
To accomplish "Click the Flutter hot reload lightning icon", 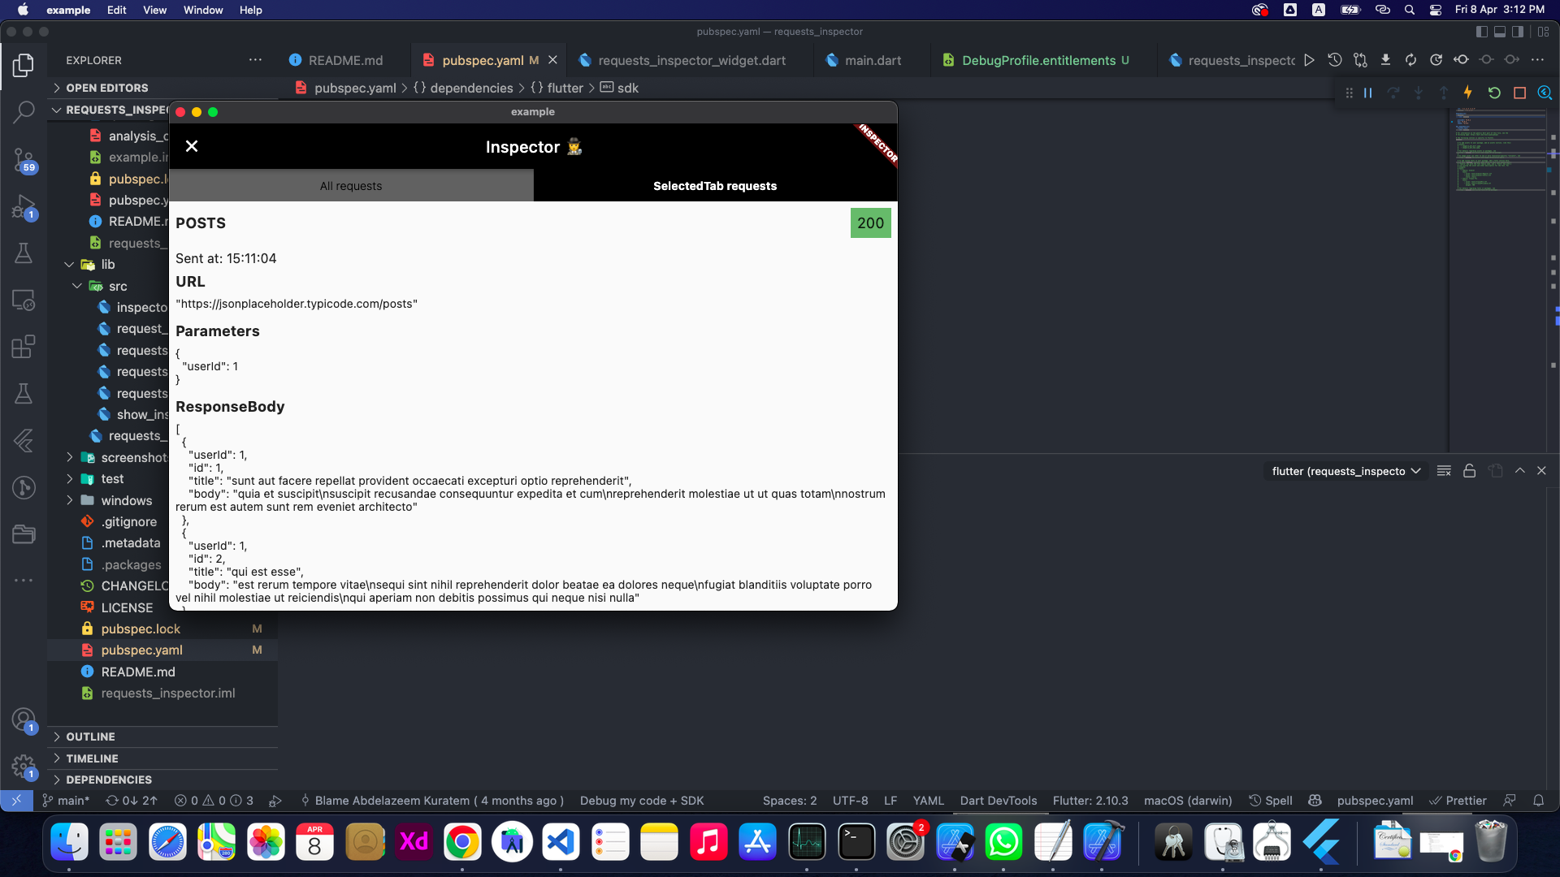I will [1467, 93].
